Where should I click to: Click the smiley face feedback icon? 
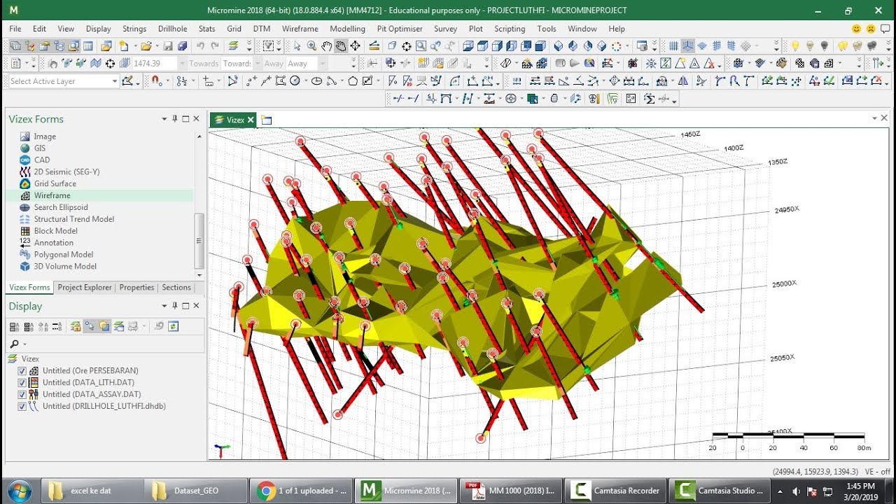coord(856,29)
